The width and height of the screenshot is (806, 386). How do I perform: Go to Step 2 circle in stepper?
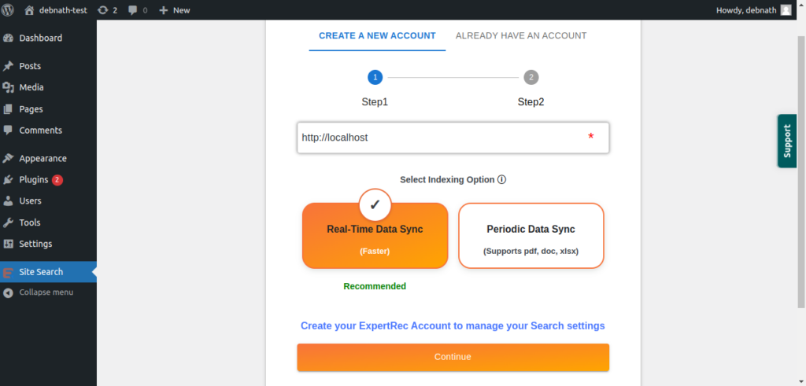[531, 77]
